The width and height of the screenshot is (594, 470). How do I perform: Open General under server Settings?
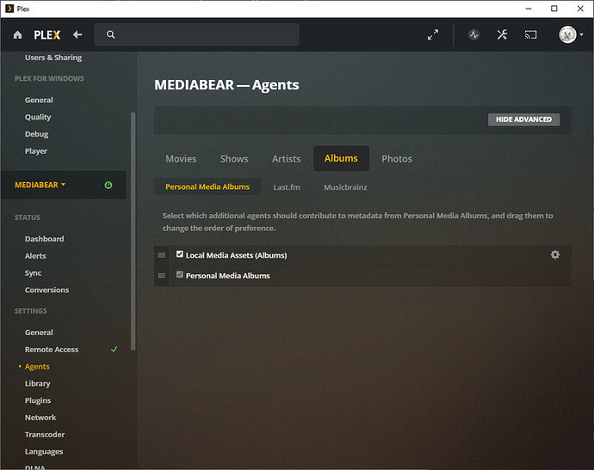click(39, 333)
